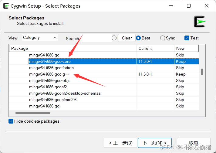Select the mingw64-i686-gcc-fortran package row

coord(104,68)
